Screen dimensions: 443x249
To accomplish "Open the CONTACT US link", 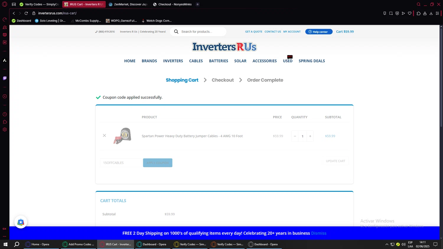I will click(273, 32).
